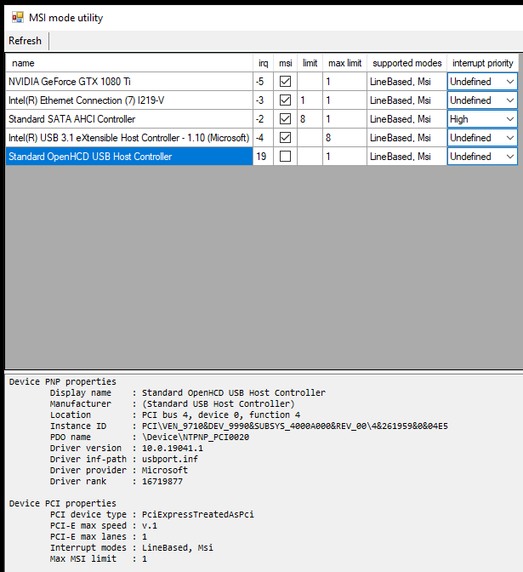Click irq value -4 in Intel USB 3.1 row
This screenshot has height=572, width=523.
[x=263, y=138]
